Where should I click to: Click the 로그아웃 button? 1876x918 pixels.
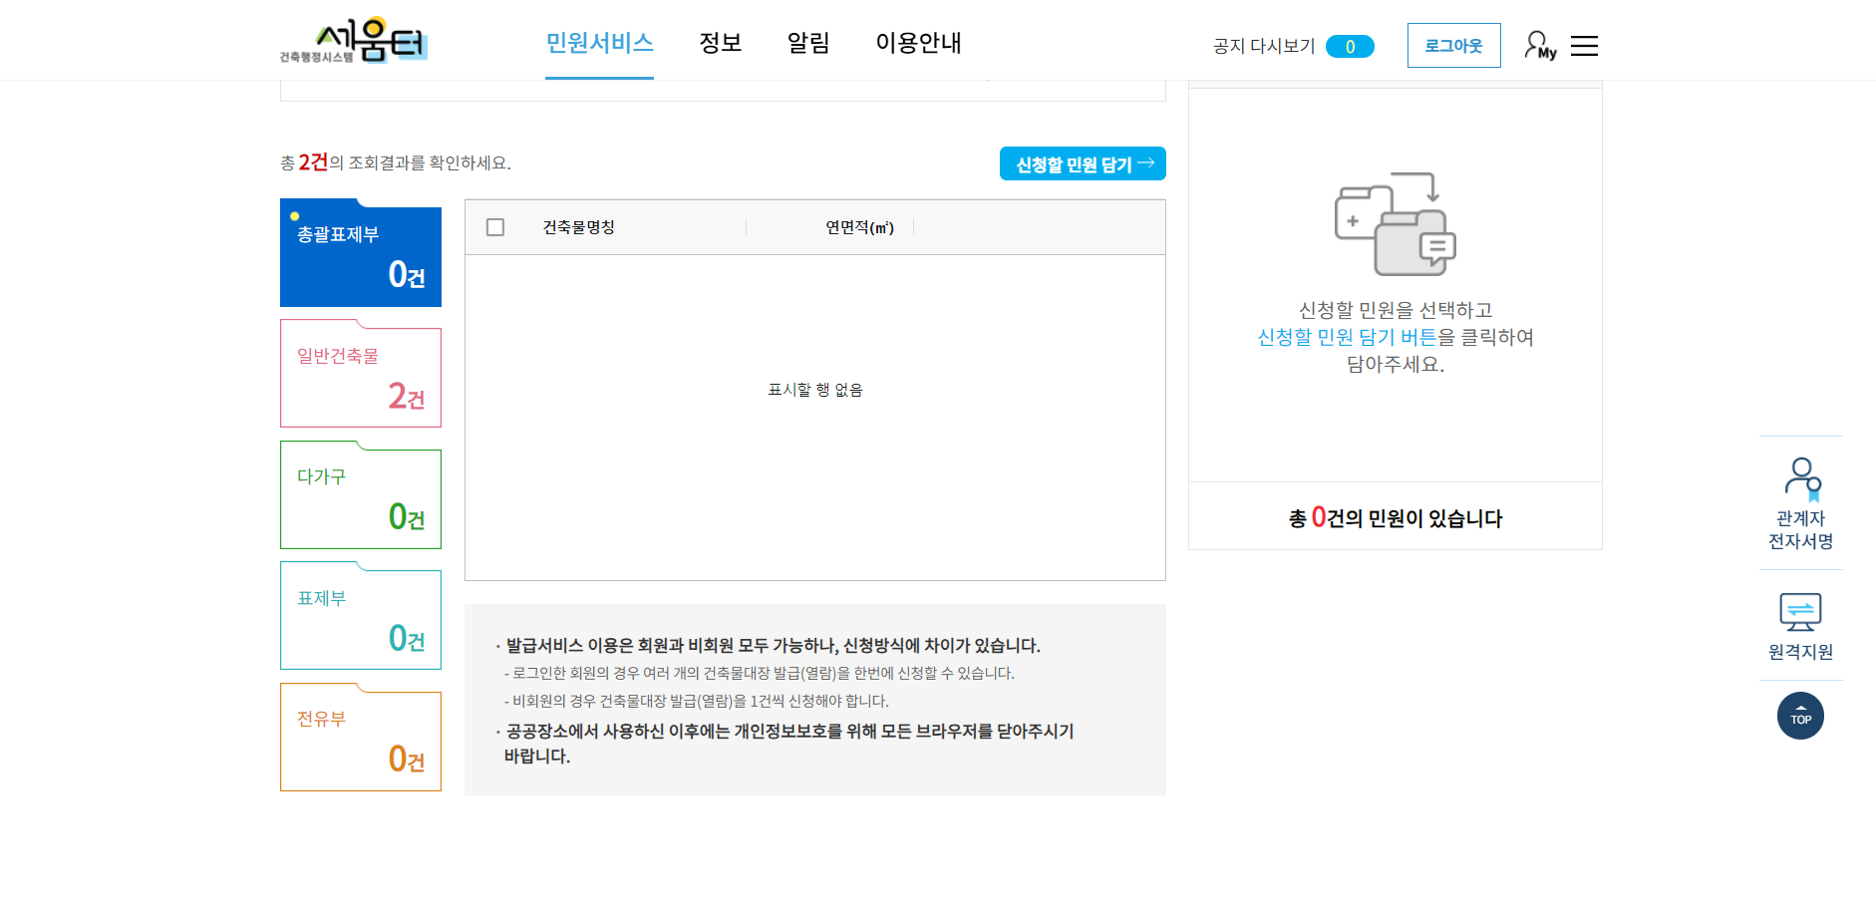click(x=1453, y=45)
